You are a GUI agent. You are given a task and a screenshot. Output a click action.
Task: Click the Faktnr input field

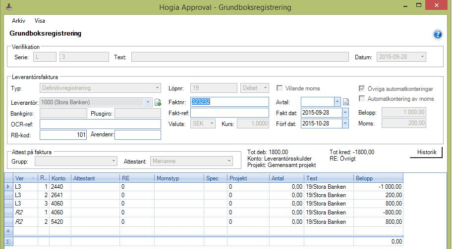229,102
